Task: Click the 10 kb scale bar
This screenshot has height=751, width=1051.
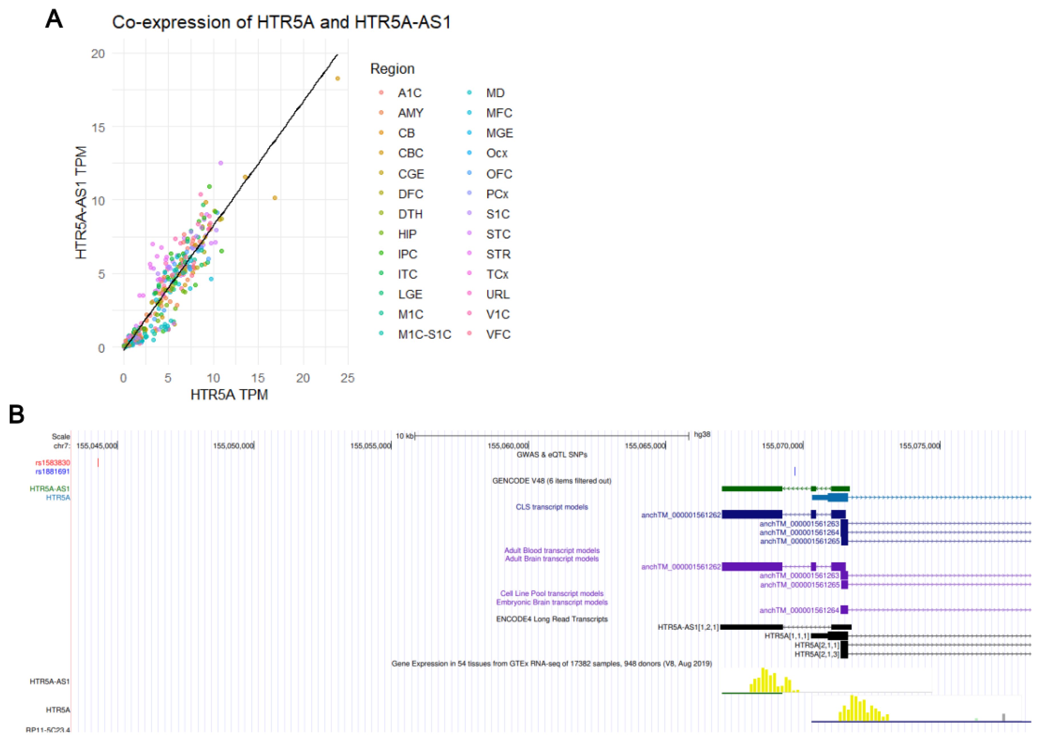Action: click(x=551, y=436)
